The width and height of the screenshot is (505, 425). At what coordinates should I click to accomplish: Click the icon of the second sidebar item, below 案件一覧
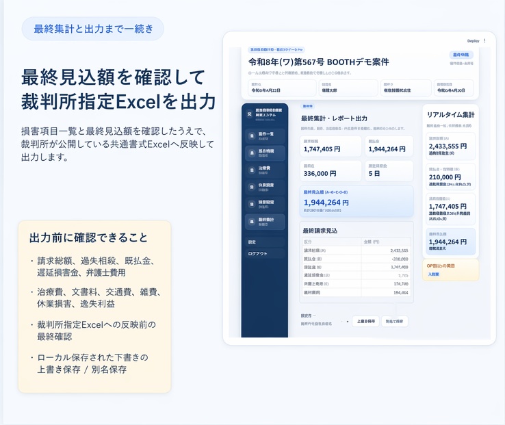point(252,153)
